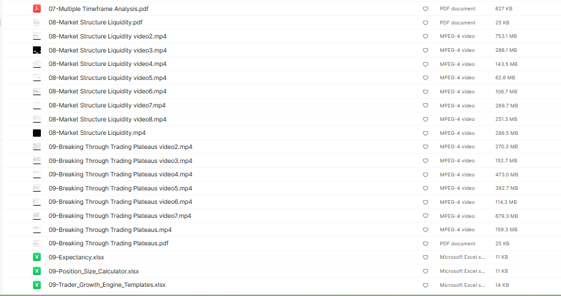561x296 pixels.
Task: Click the Excel icon beside 09-Position_Size_Calculator.xlsx
Action: (x=37, y=271)
